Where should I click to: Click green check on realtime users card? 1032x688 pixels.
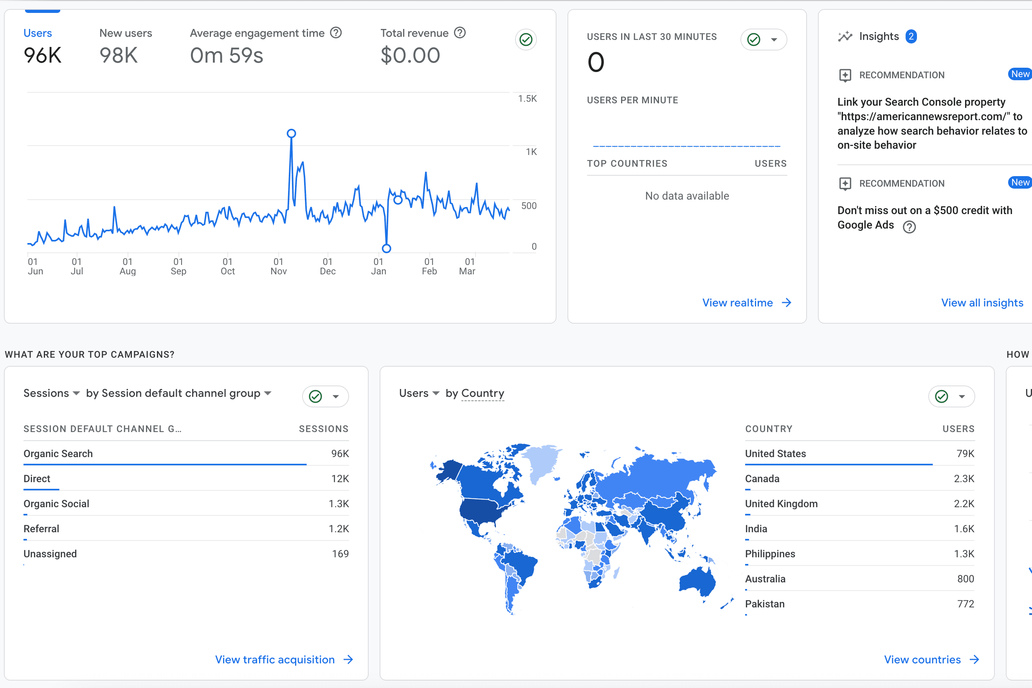tap(754, 40)
